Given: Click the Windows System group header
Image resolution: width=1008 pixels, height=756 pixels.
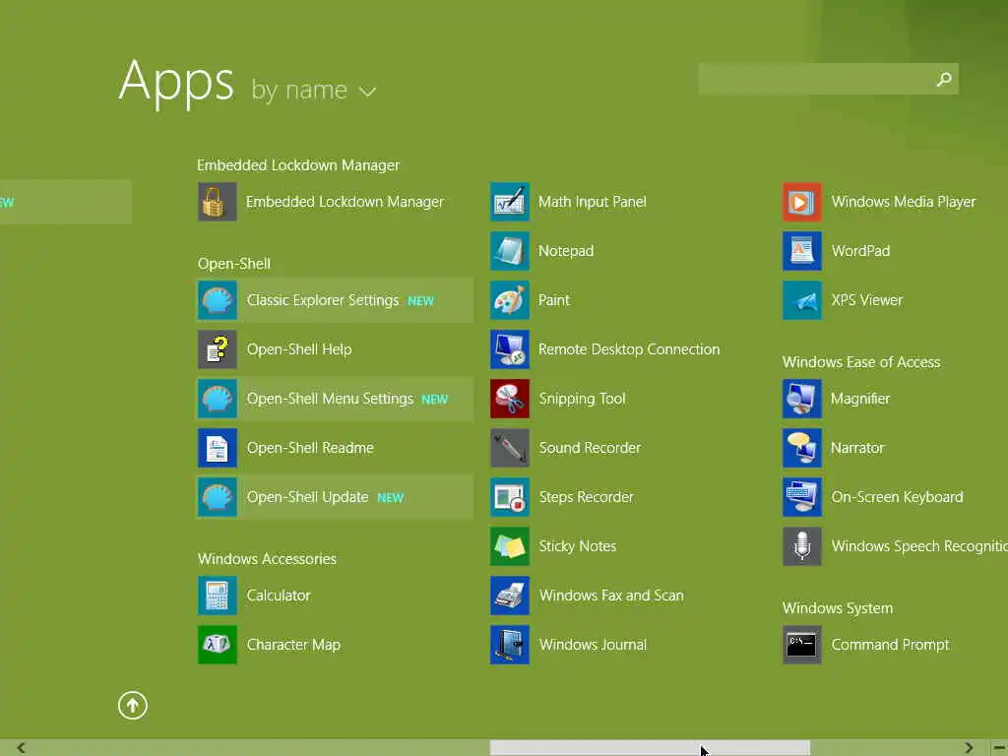Looking at the screenshot, I should point(838,608).
